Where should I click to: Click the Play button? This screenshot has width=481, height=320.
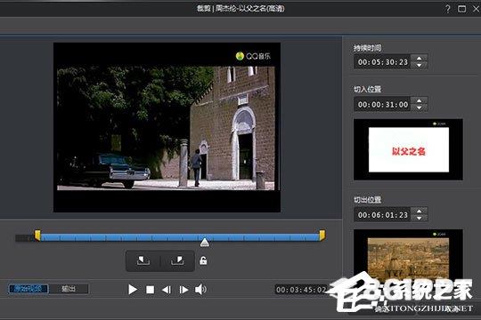[133, 290]
